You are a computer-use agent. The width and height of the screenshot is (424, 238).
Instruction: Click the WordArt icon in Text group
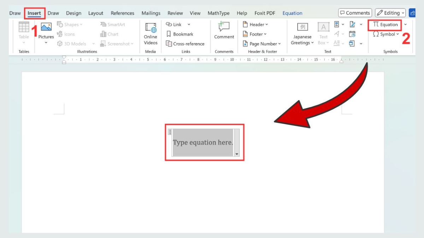pos(337,34)
